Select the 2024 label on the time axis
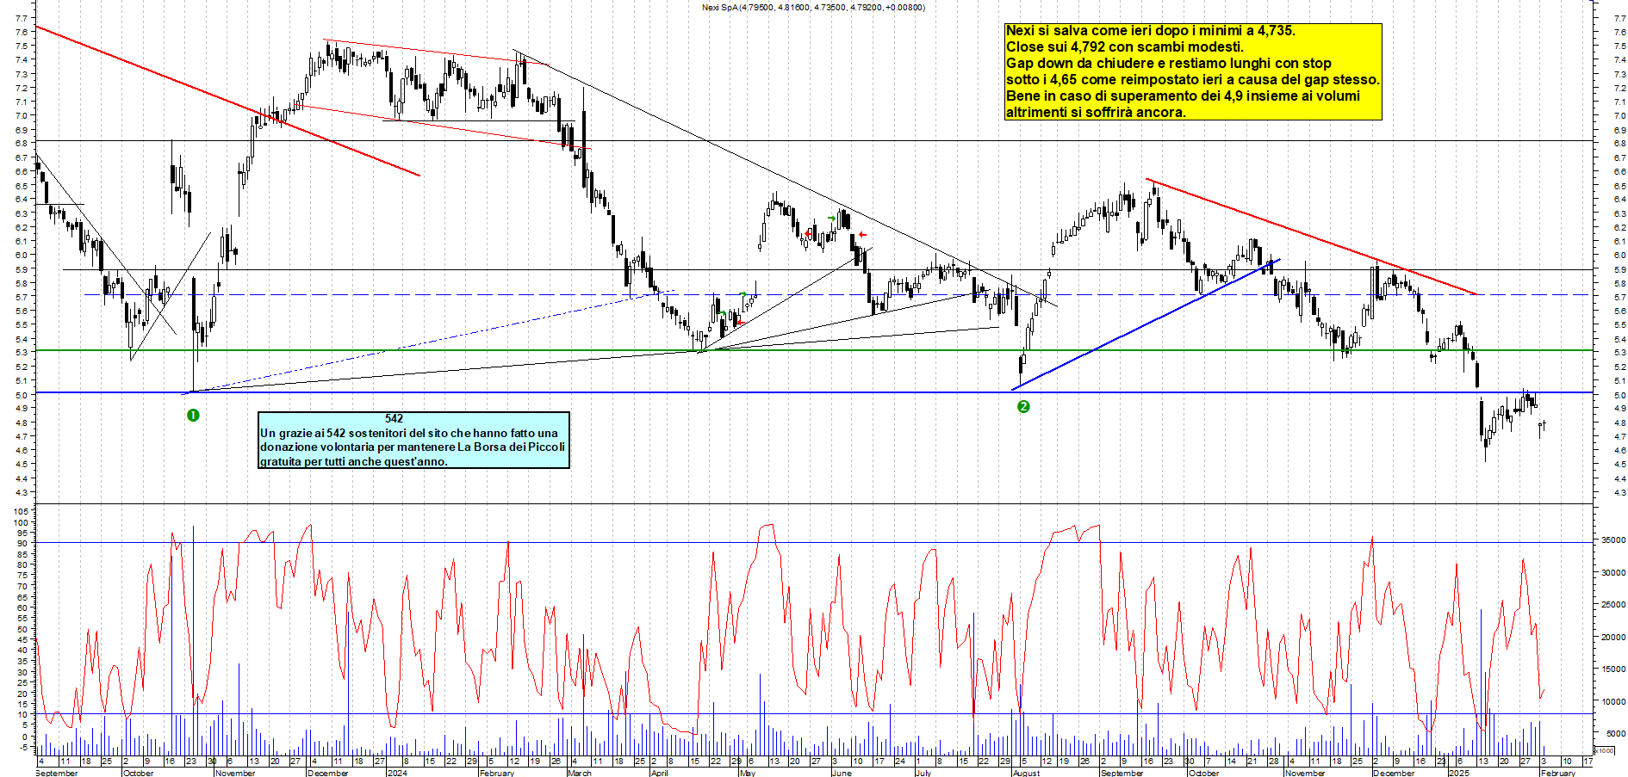The width and height of the screenshot is (1628, 777). point(397,773)
